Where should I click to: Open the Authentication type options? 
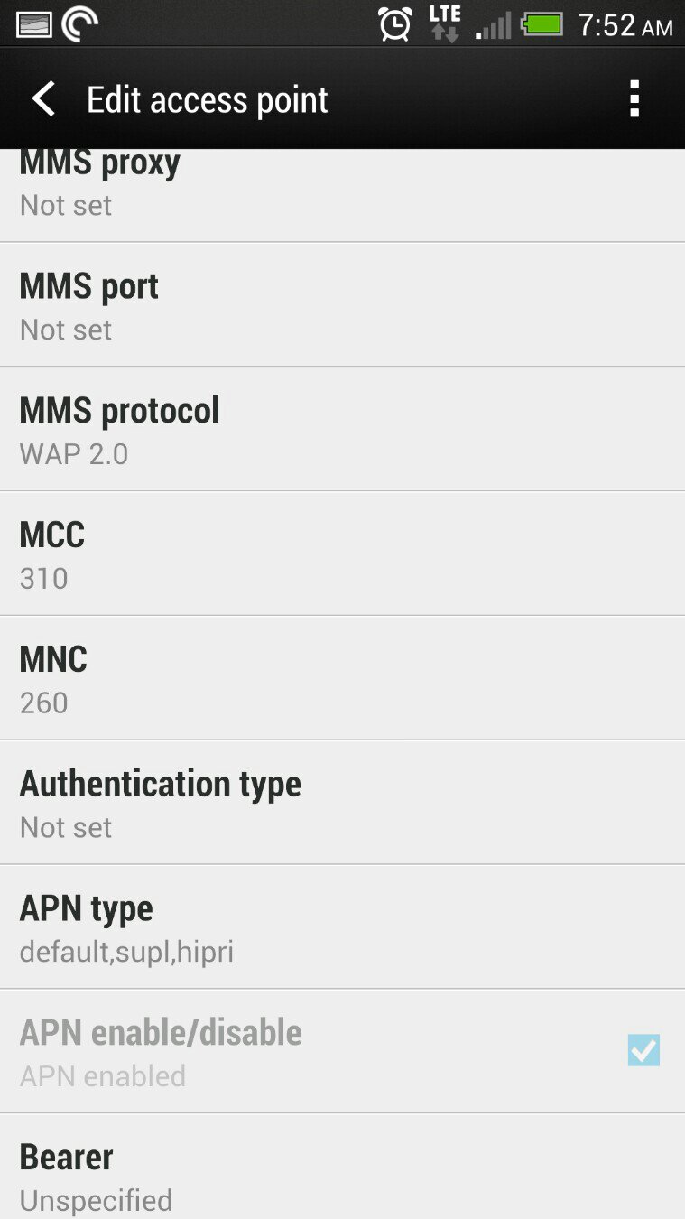pyautogui.click(x=342, y=802)
